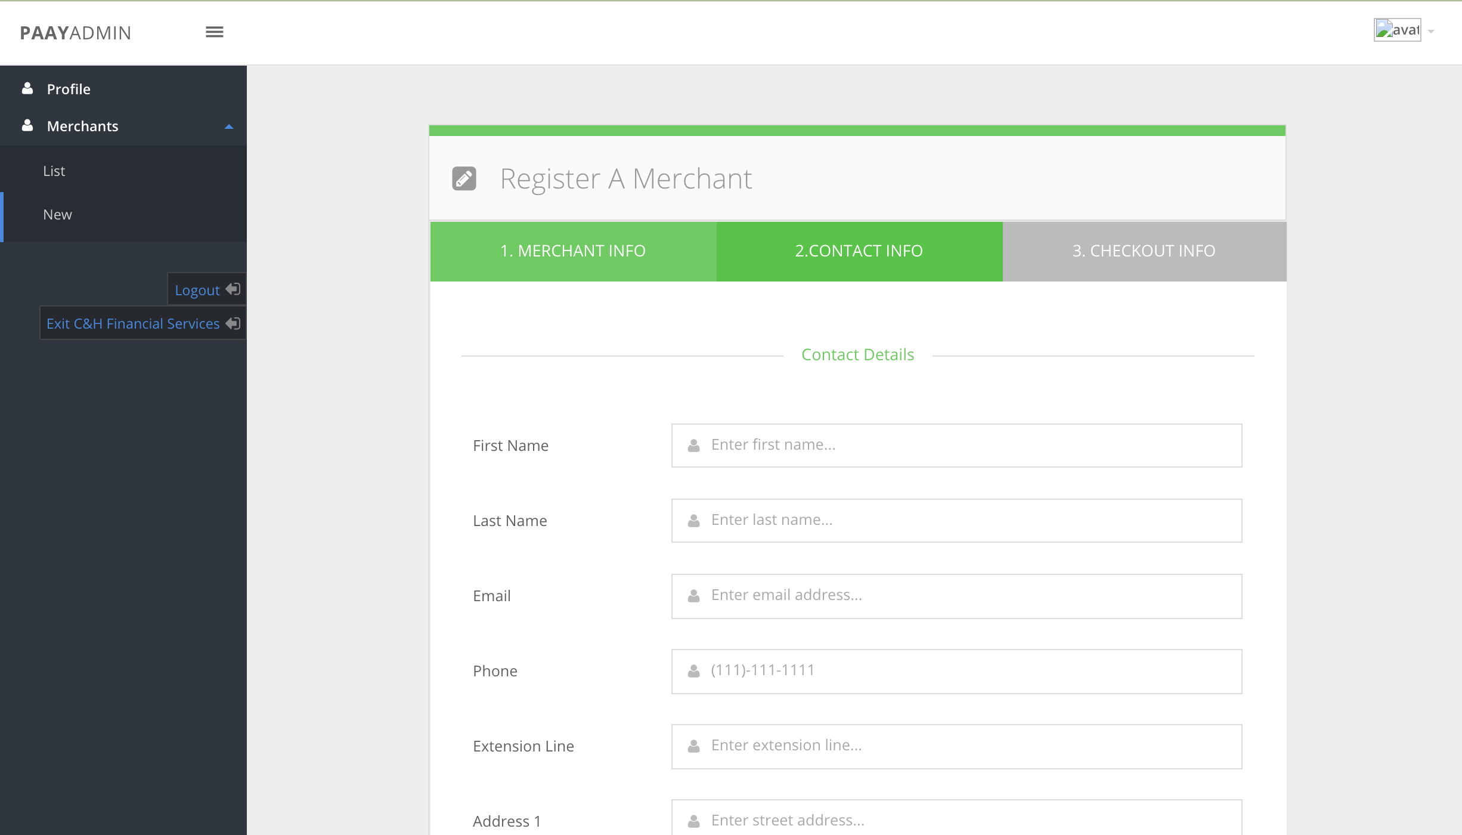Open the dropdown caret next to avatar
The width and height of the screenshot is (1462, 835).
click(x=1431, y=31)
